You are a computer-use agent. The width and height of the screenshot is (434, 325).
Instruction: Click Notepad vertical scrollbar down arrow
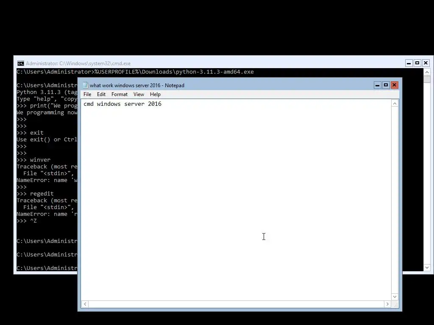(x=395, y=297)
